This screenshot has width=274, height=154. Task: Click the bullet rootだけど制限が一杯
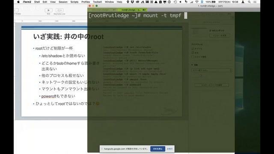point(54,48)
